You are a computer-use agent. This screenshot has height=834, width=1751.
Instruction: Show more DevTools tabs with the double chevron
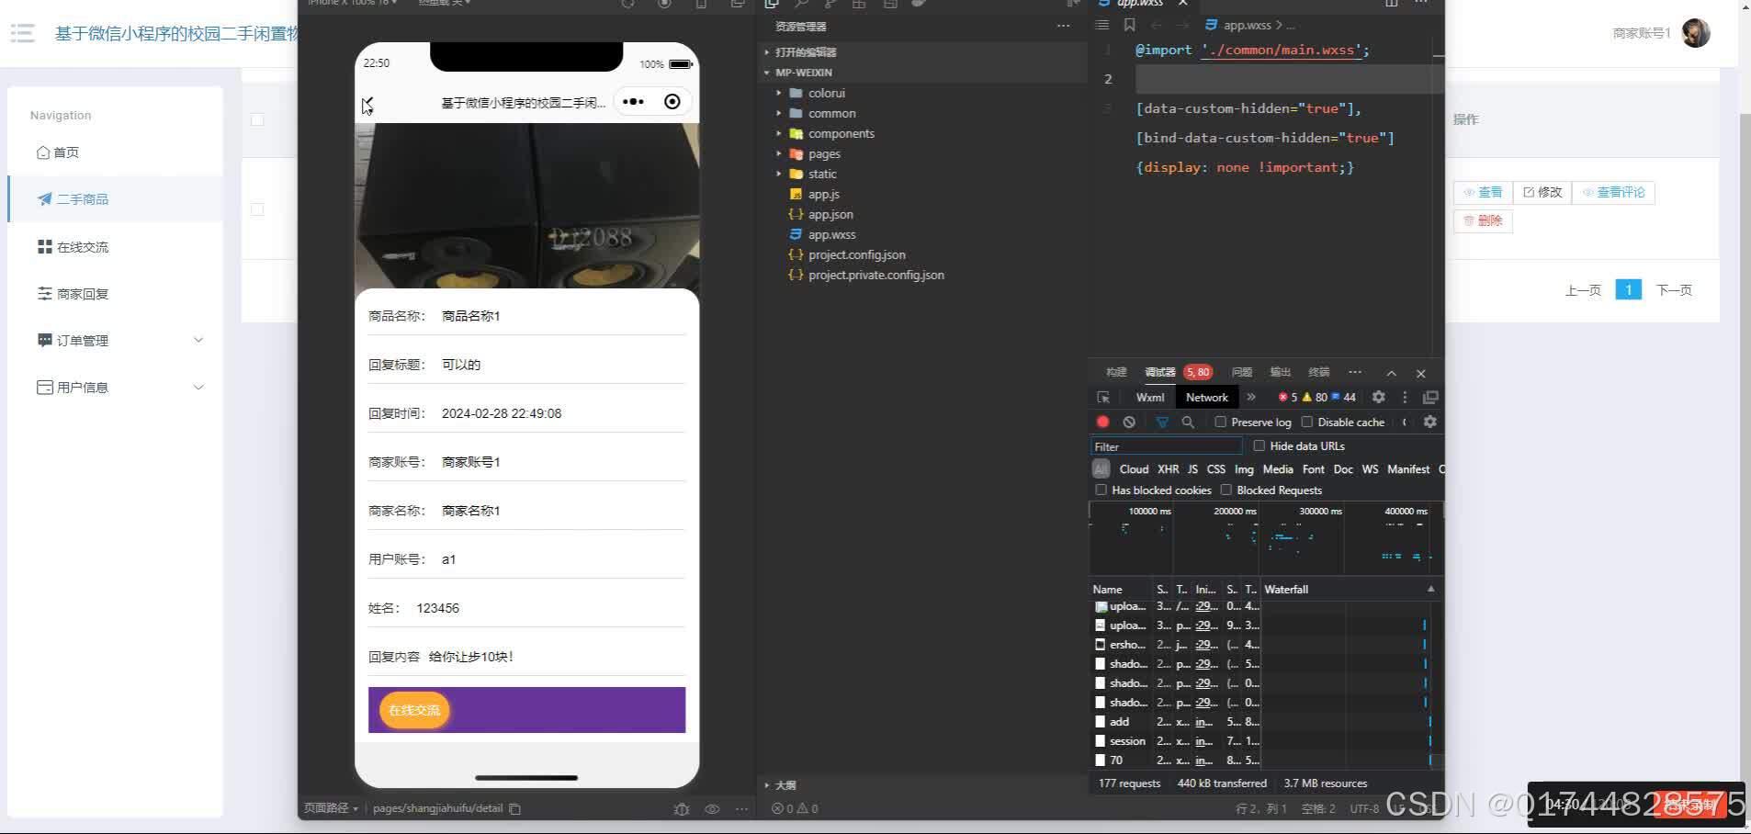point(1250,397)
